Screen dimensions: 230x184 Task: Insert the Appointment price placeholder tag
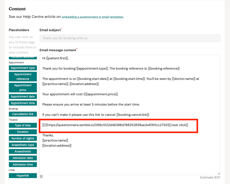pyautogui.click(x=23, y=88)
